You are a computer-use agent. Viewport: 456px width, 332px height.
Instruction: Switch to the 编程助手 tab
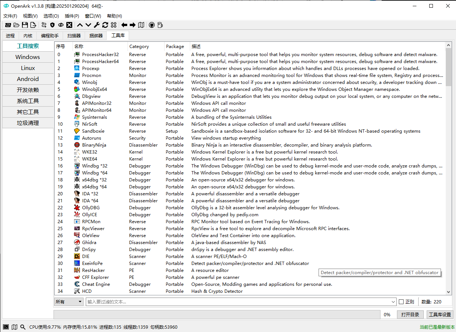click(50, 36)
